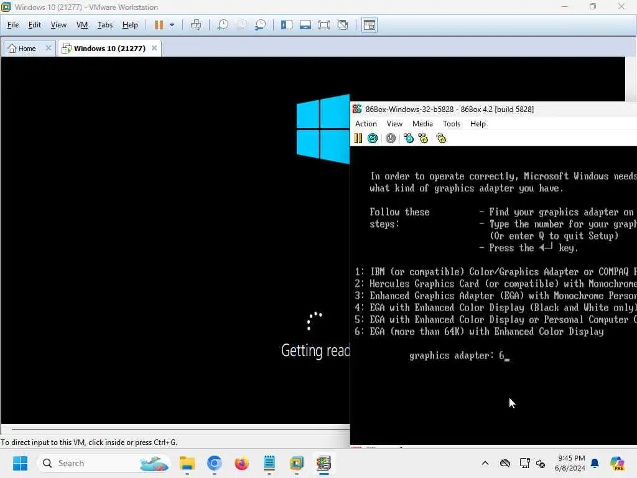Open Chromium browser from taskbar
Image resolution: width=637 pixels, height=478 pixels.
coord(215,463)
